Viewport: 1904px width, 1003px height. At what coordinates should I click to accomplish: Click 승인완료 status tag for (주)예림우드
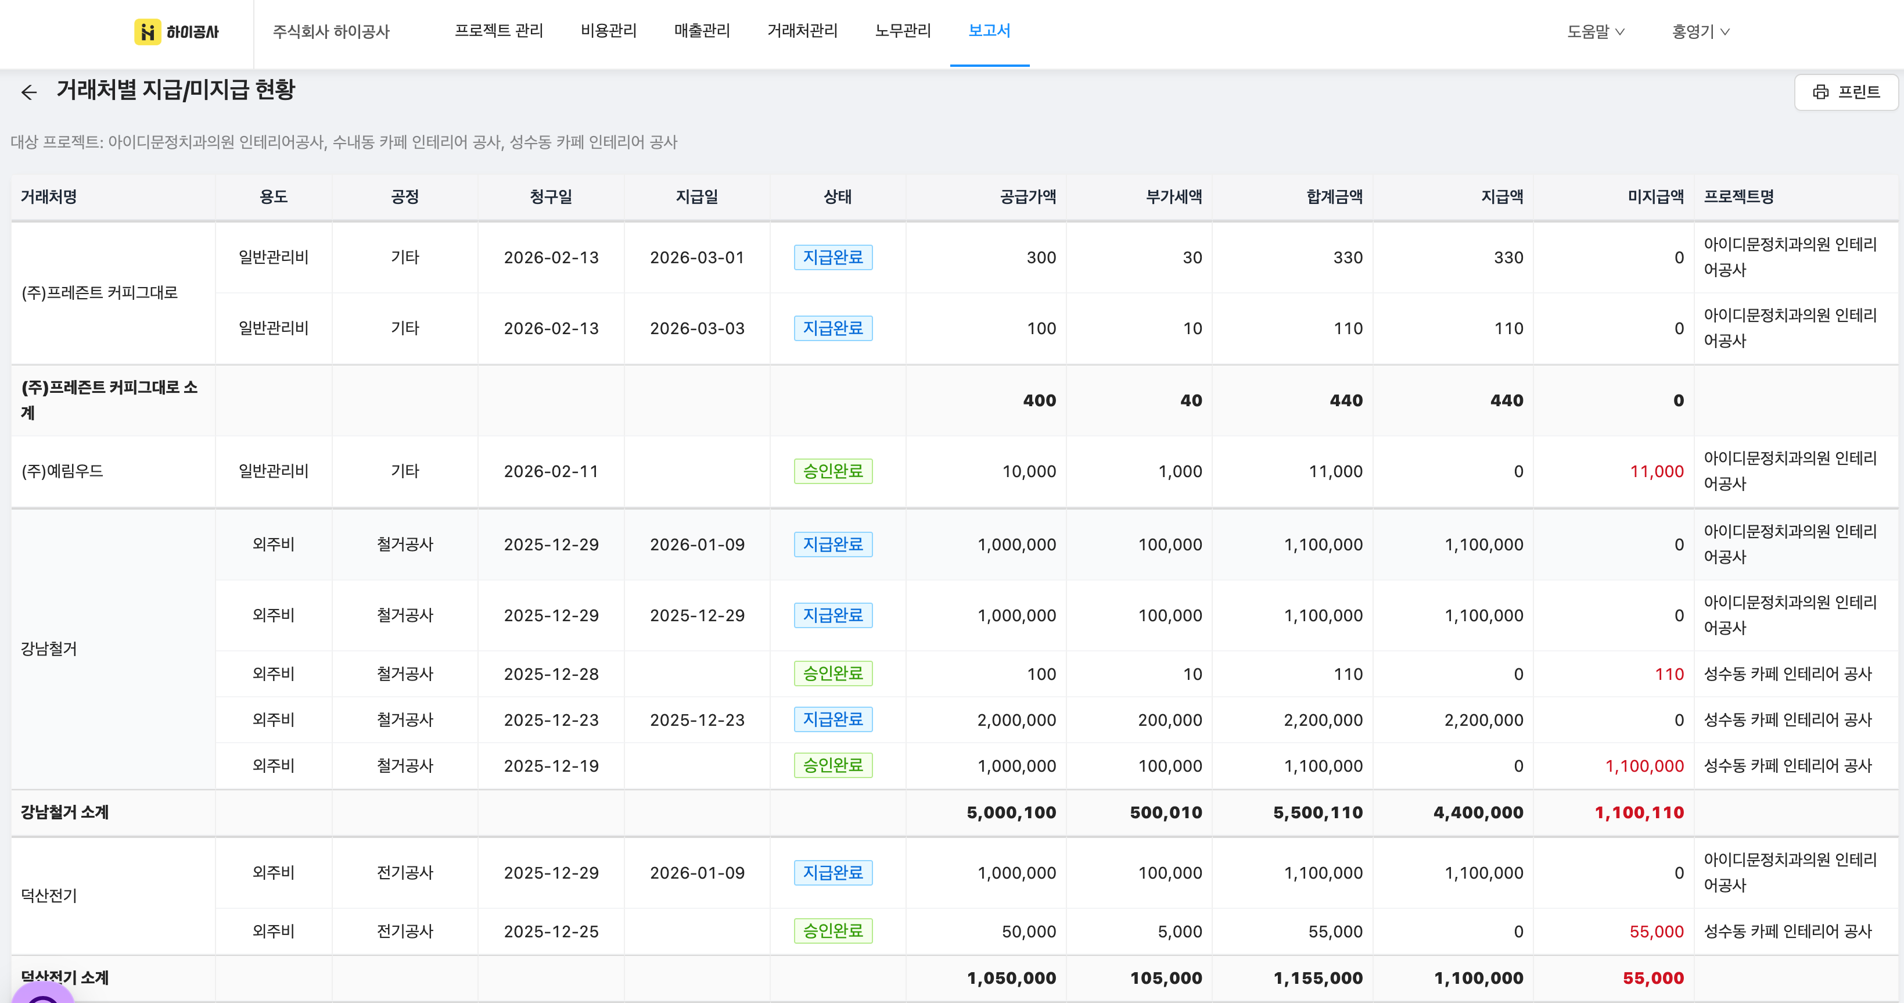coord(833,471)
